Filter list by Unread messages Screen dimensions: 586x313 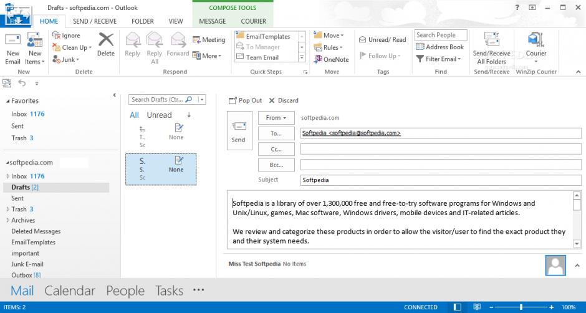pos(159,115)
